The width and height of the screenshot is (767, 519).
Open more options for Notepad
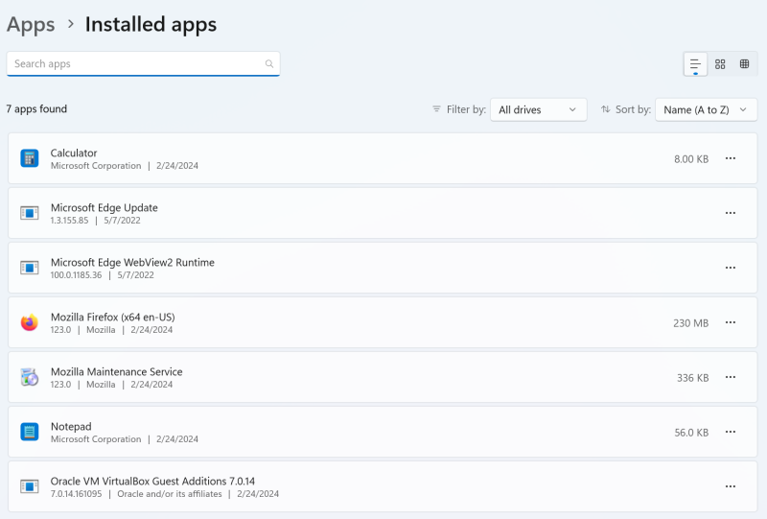[731, 432]
